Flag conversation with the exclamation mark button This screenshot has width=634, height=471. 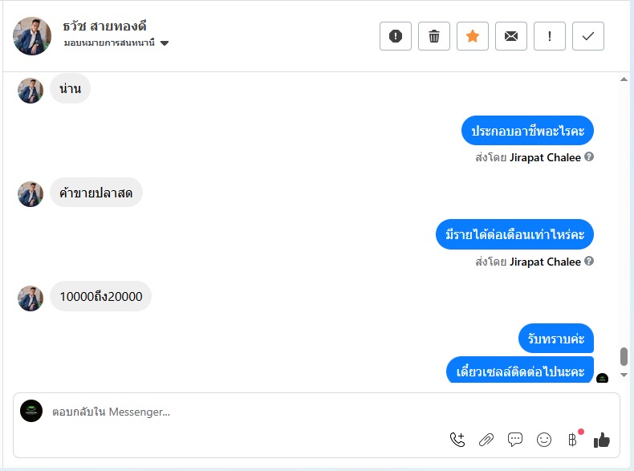click(x=550, y=36)
